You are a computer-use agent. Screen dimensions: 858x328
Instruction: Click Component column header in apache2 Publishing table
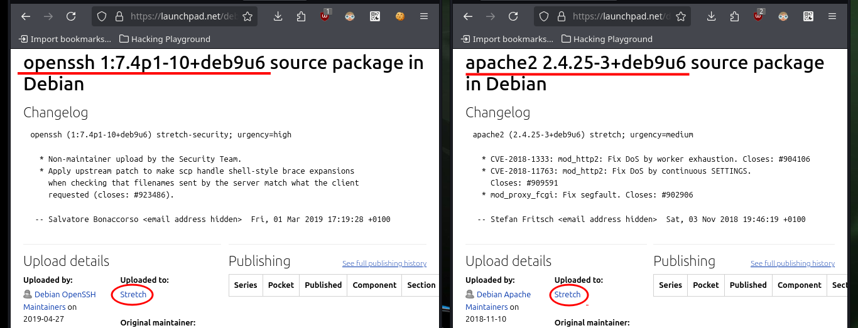[800, 285]
